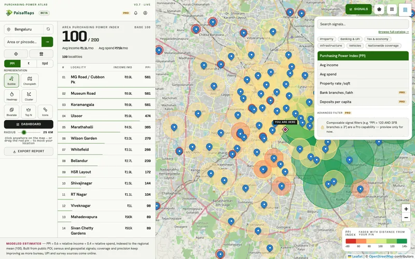Viewport: 415px width, 259px height.
Task: Click the PRO badge in header
Action: [126, 13]
